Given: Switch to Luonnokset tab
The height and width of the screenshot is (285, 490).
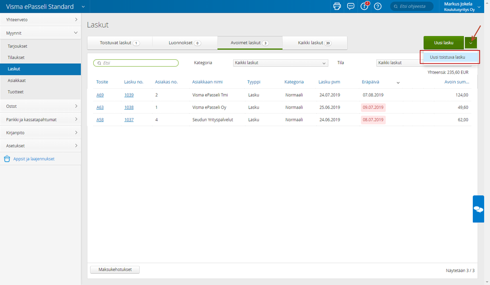Looking at the screenshot, I should coord(185,43).
